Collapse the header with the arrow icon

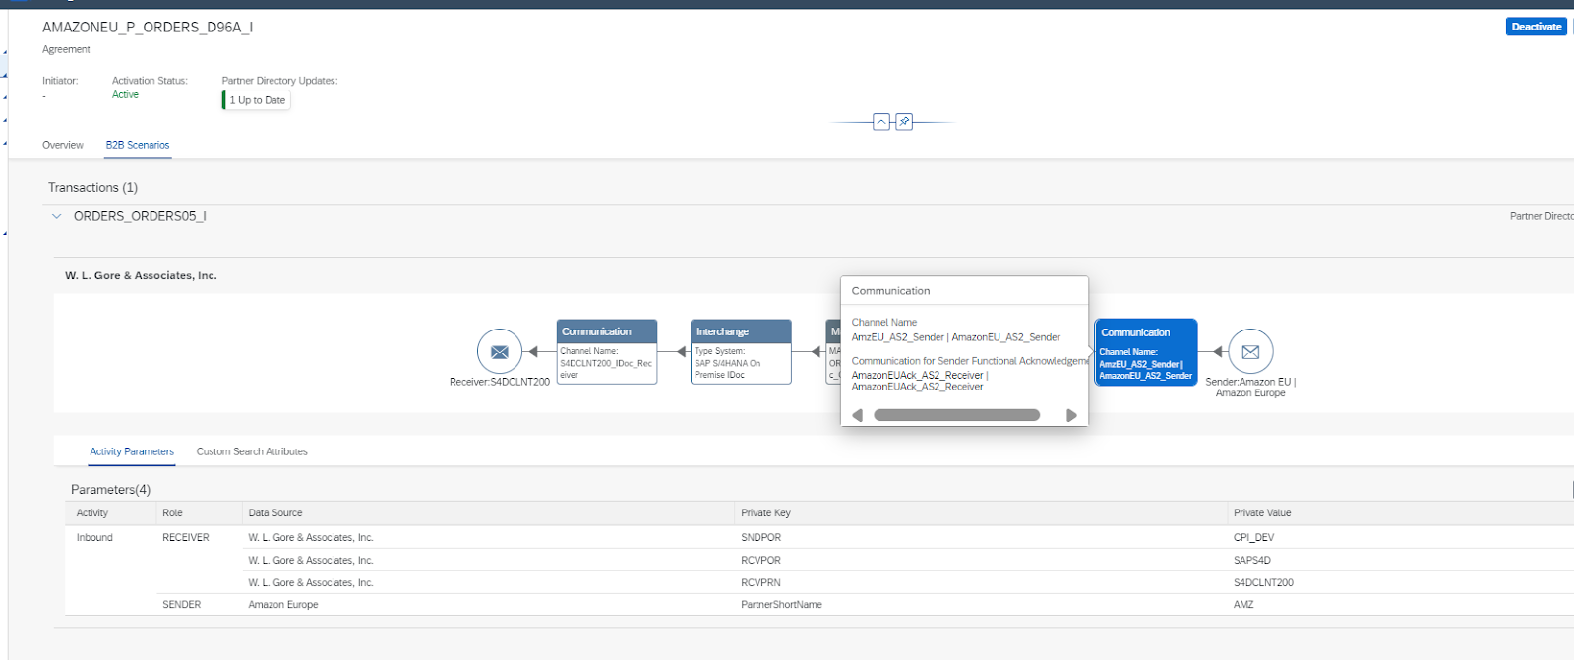coord(881,122)
